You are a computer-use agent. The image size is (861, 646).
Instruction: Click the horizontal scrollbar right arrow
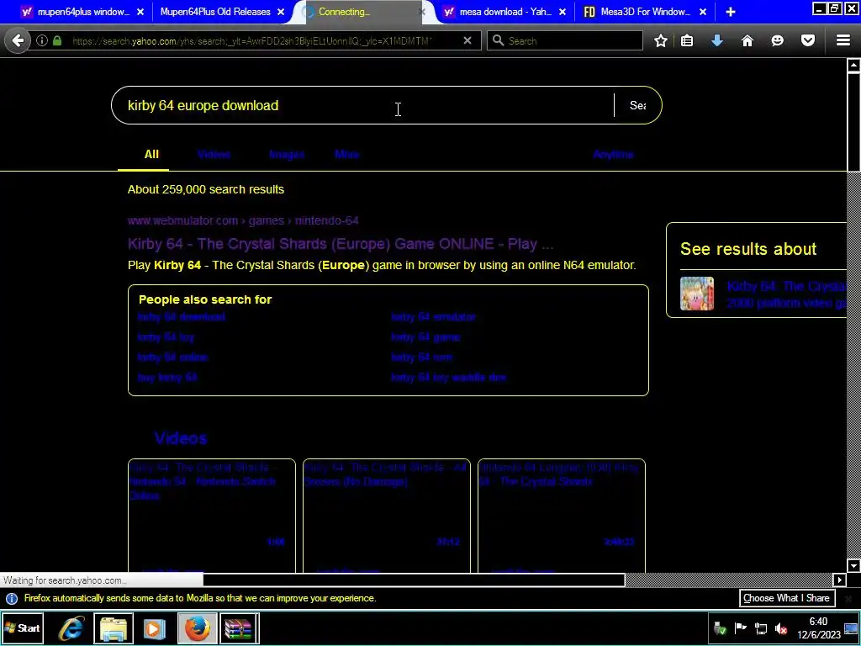click(x=840, y=580)
